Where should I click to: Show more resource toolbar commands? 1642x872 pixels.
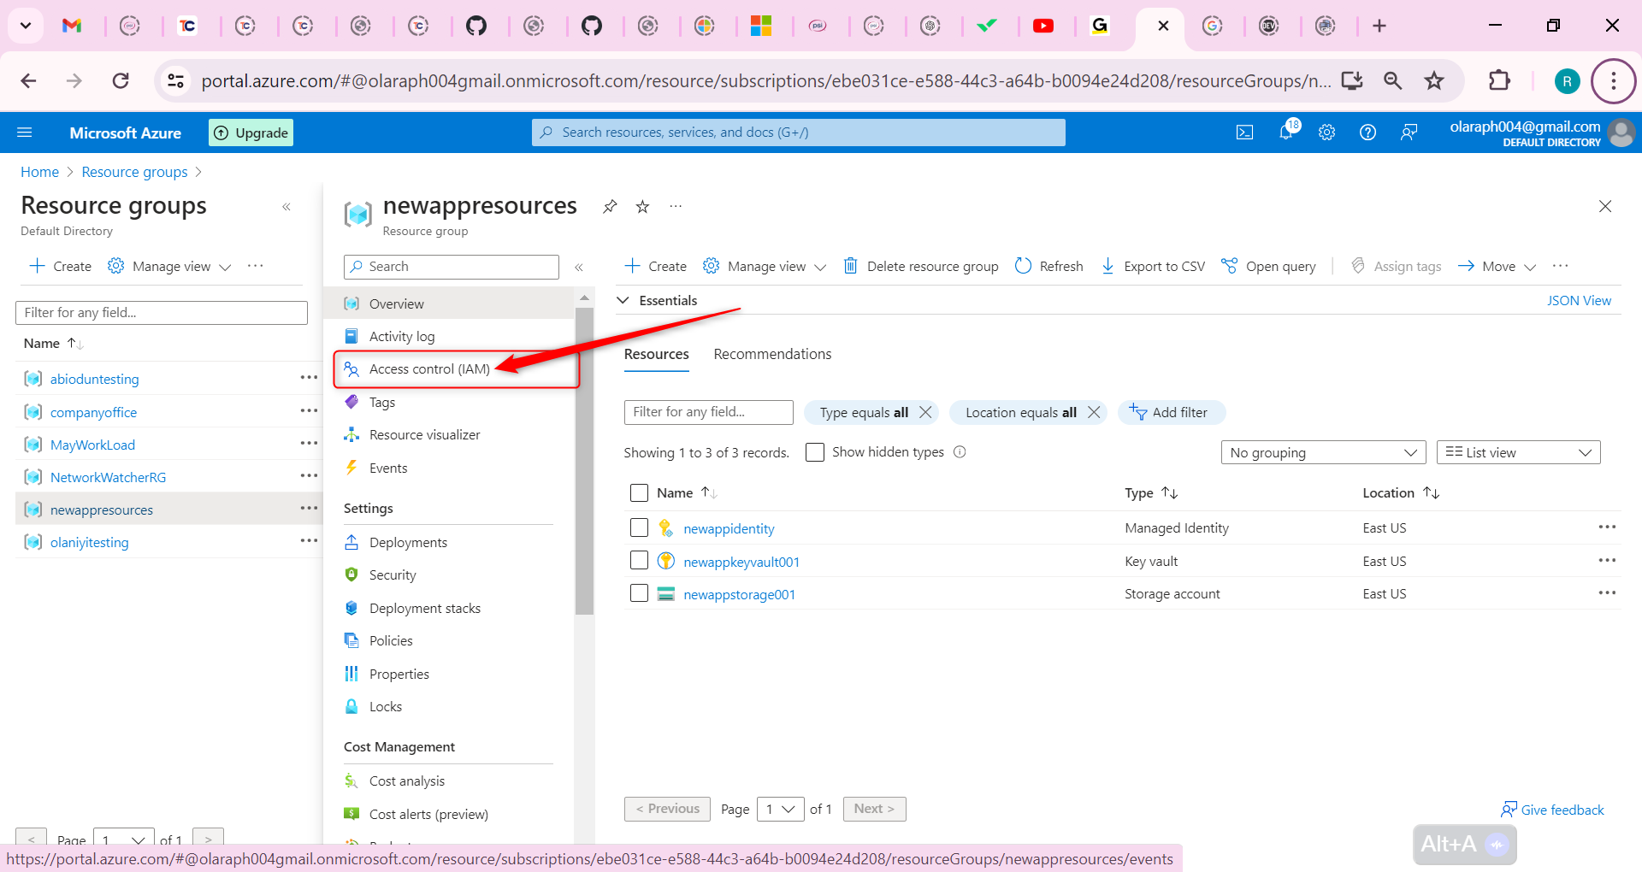click(x=1561, y=266)
